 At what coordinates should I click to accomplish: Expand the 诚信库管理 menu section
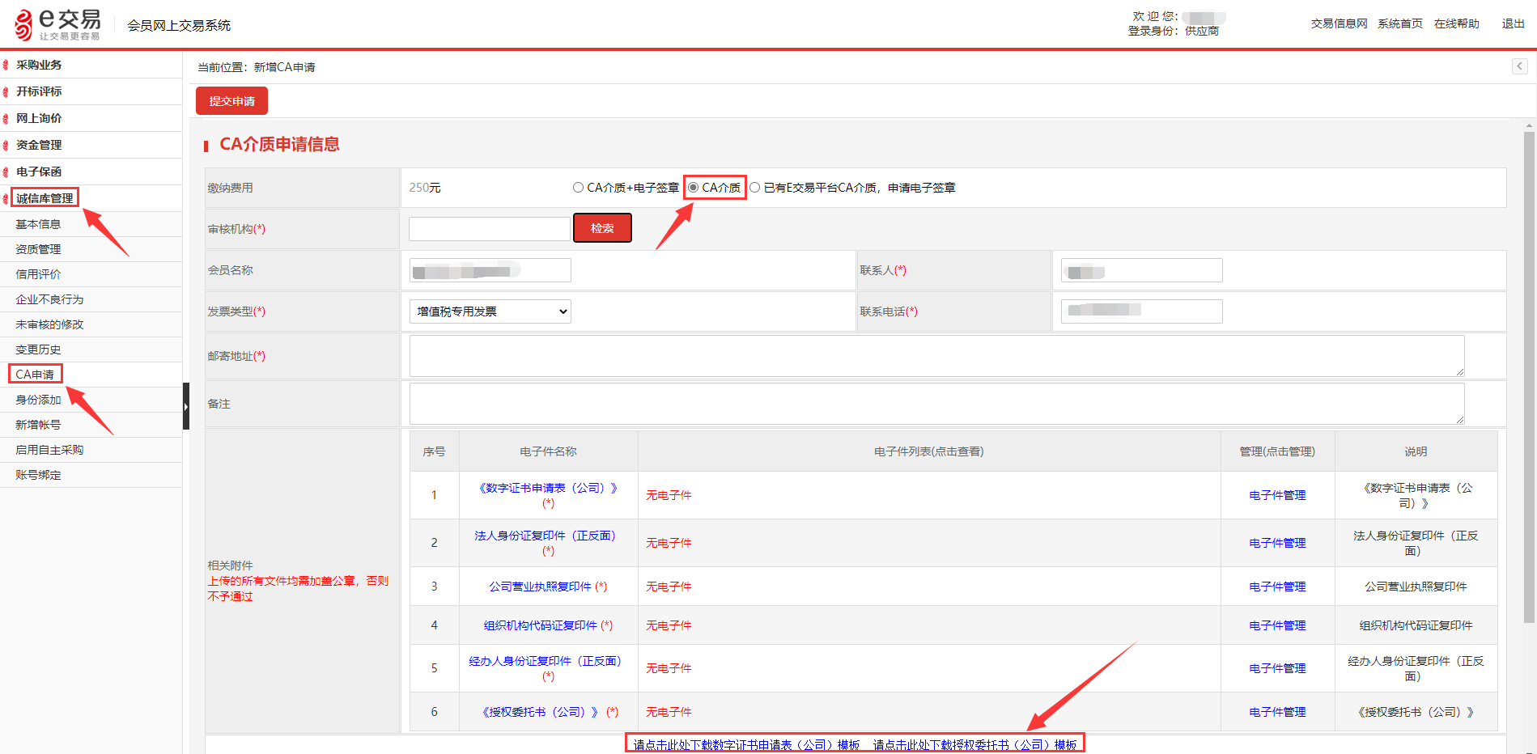point(45,198)
